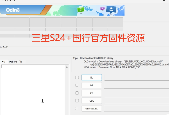Click the BL button

point(92,77)
